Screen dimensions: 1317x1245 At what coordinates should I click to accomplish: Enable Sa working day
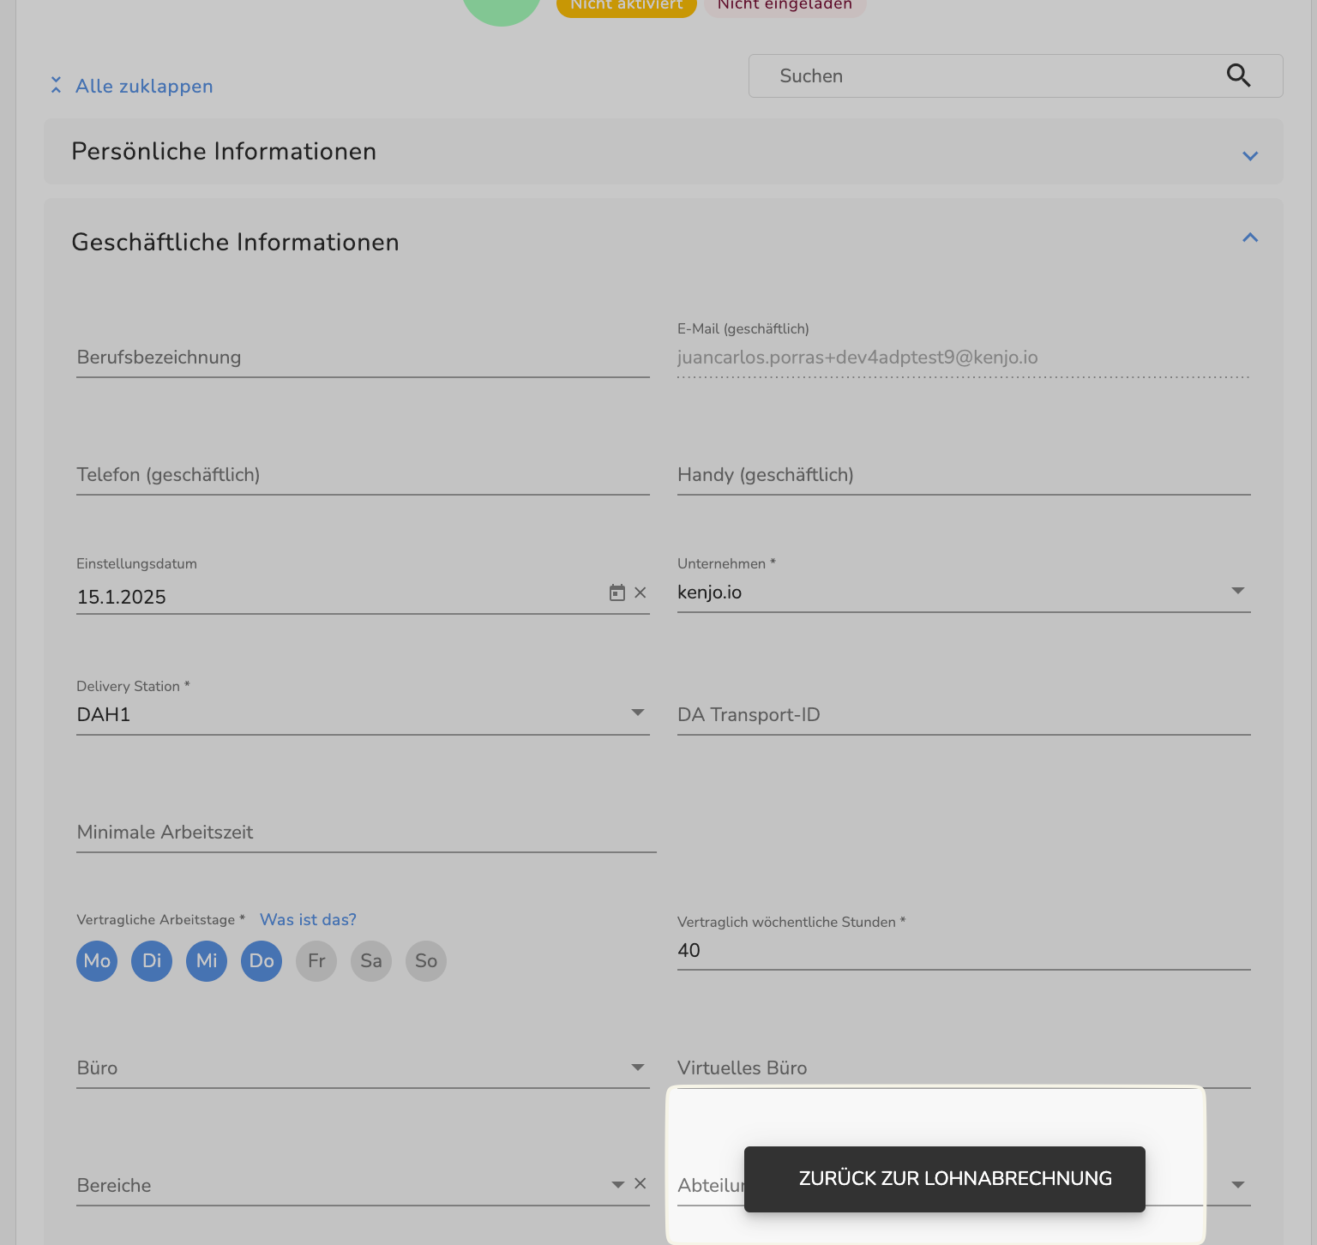371,960
